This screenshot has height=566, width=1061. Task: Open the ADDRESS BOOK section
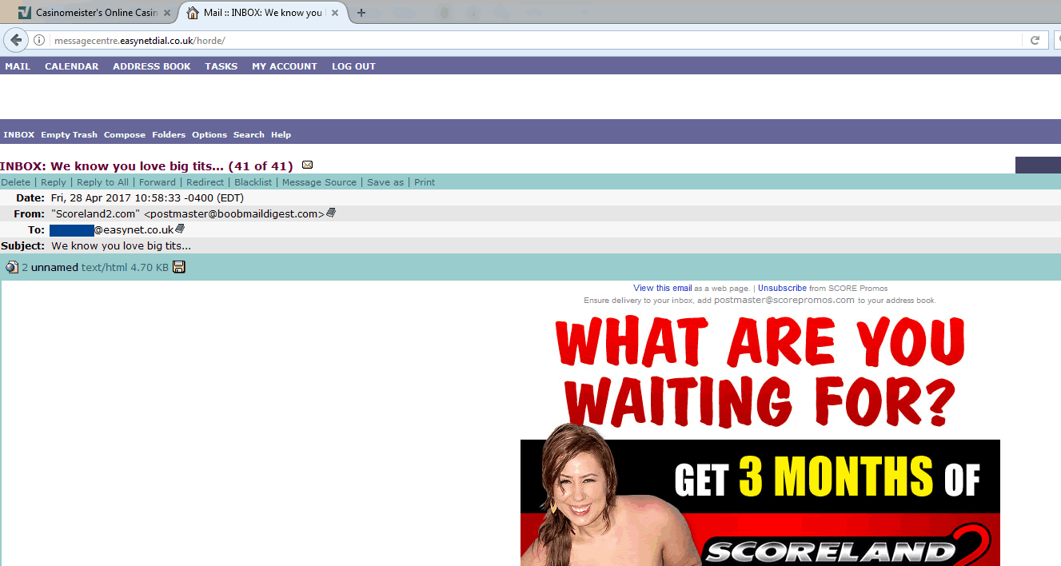point(152,66)
